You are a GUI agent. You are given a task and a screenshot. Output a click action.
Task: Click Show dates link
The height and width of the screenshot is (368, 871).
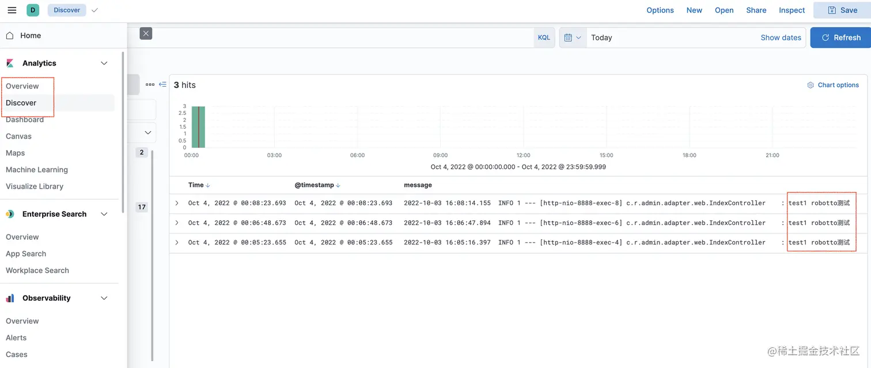(781, 37)
